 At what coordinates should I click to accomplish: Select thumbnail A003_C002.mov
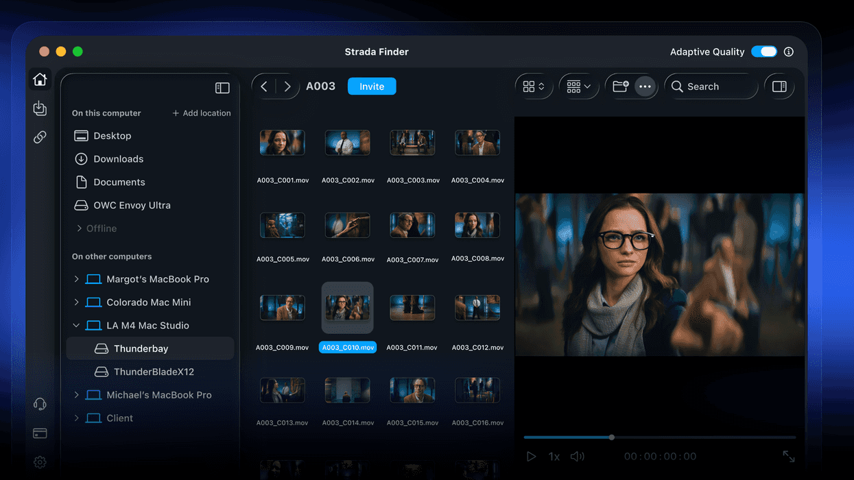point(347,143)
